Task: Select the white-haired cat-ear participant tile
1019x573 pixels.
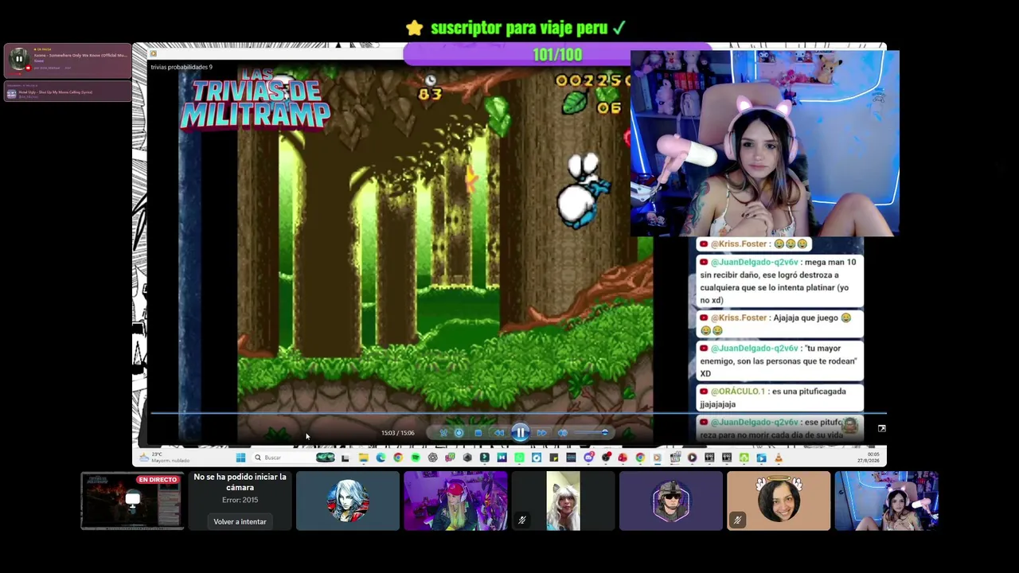Action: [x=563, y=501]
